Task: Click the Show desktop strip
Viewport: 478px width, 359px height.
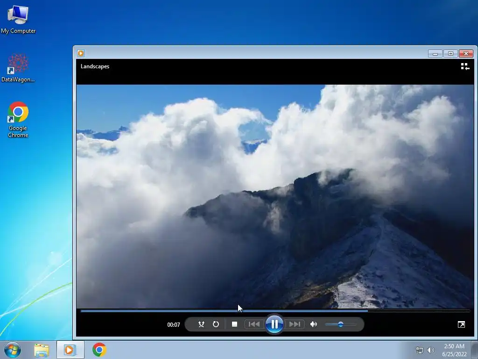Action: 475,350
